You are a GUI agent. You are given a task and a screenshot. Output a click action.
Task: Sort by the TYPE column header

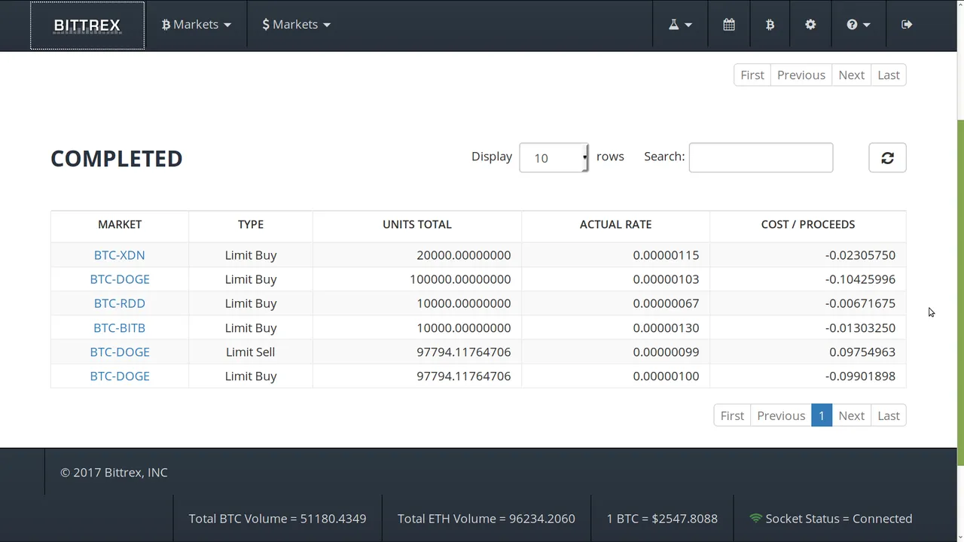tap(251, 224)
